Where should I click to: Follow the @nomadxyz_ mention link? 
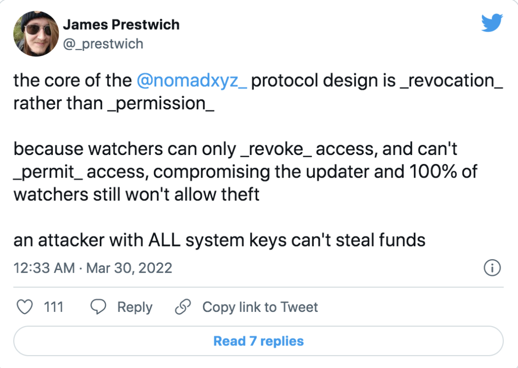191,81
